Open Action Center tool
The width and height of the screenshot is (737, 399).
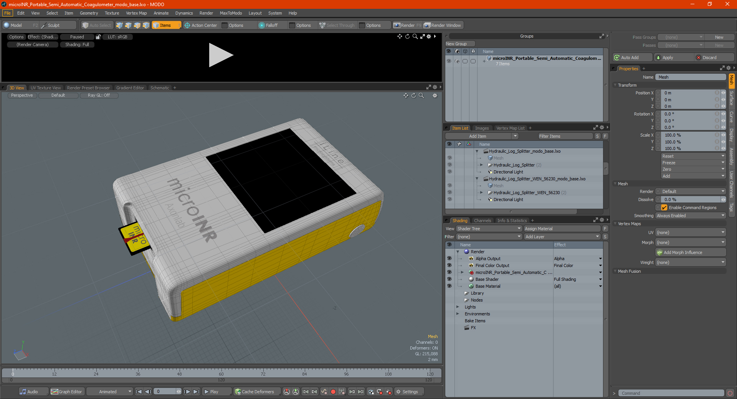pos(201,25)
